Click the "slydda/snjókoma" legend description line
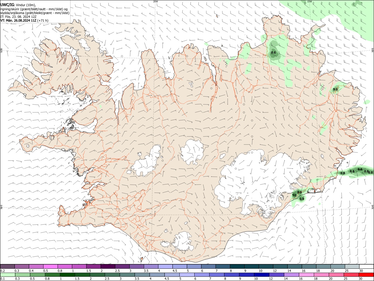 click(35, 13)
